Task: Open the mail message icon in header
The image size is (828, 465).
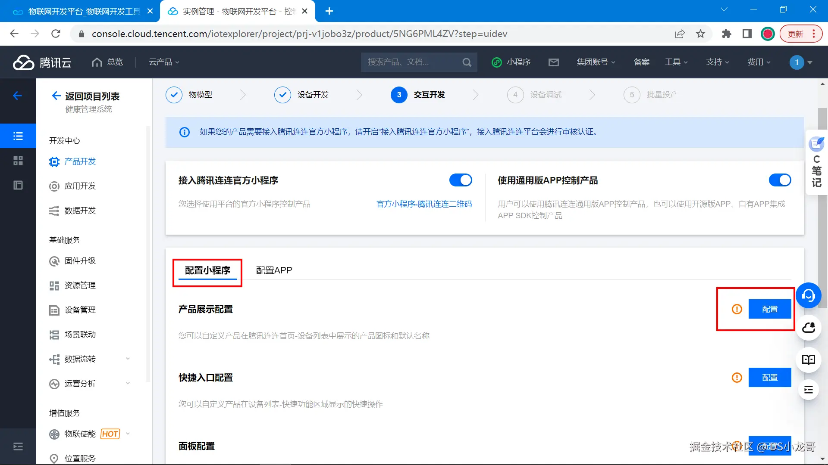Action: (553, 62)
